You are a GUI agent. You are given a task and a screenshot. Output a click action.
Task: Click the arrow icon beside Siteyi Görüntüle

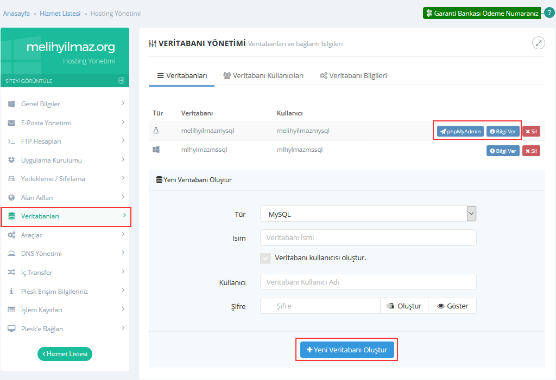[121, 81]
